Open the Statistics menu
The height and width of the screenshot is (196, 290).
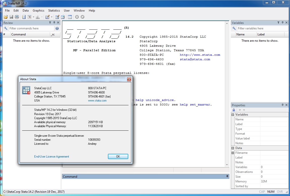coord(54,11)
